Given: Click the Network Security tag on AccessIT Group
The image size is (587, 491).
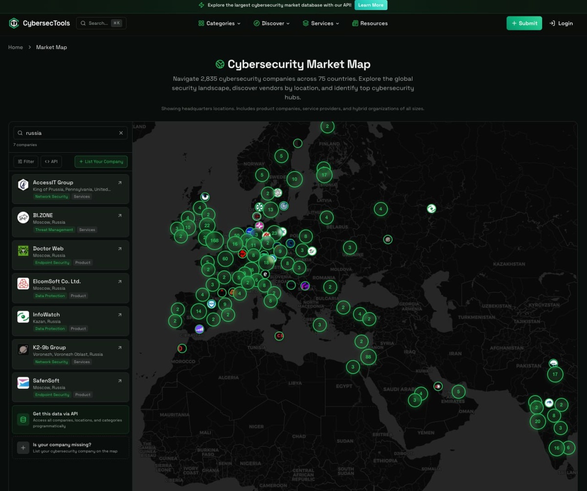Looking at the screenshot, I should click(51, 196).
